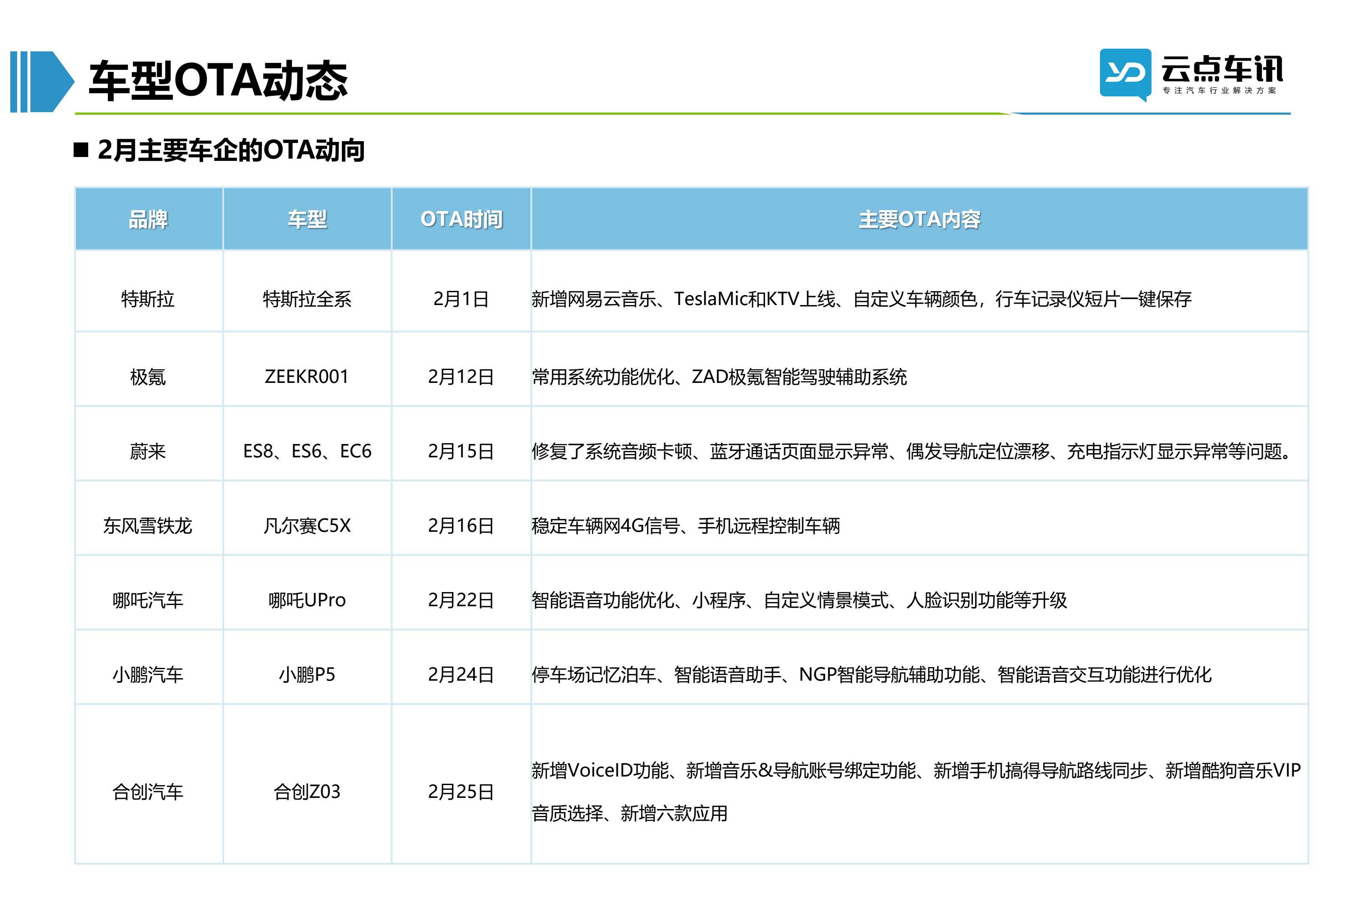
Task: Select the 2月16日 date cell
Action: [x=461, y=518]
